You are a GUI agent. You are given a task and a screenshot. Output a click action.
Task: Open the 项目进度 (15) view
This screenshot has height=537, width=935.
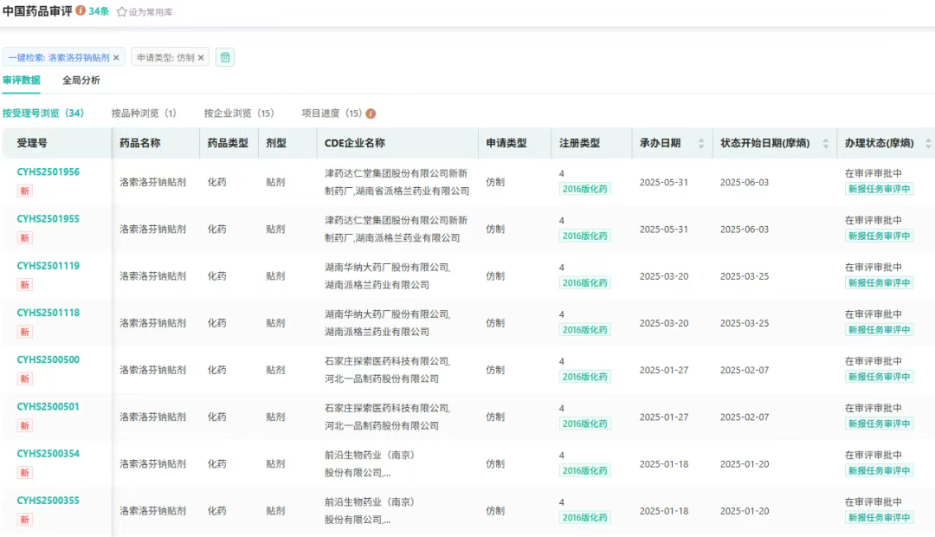[x=332, y=113]
